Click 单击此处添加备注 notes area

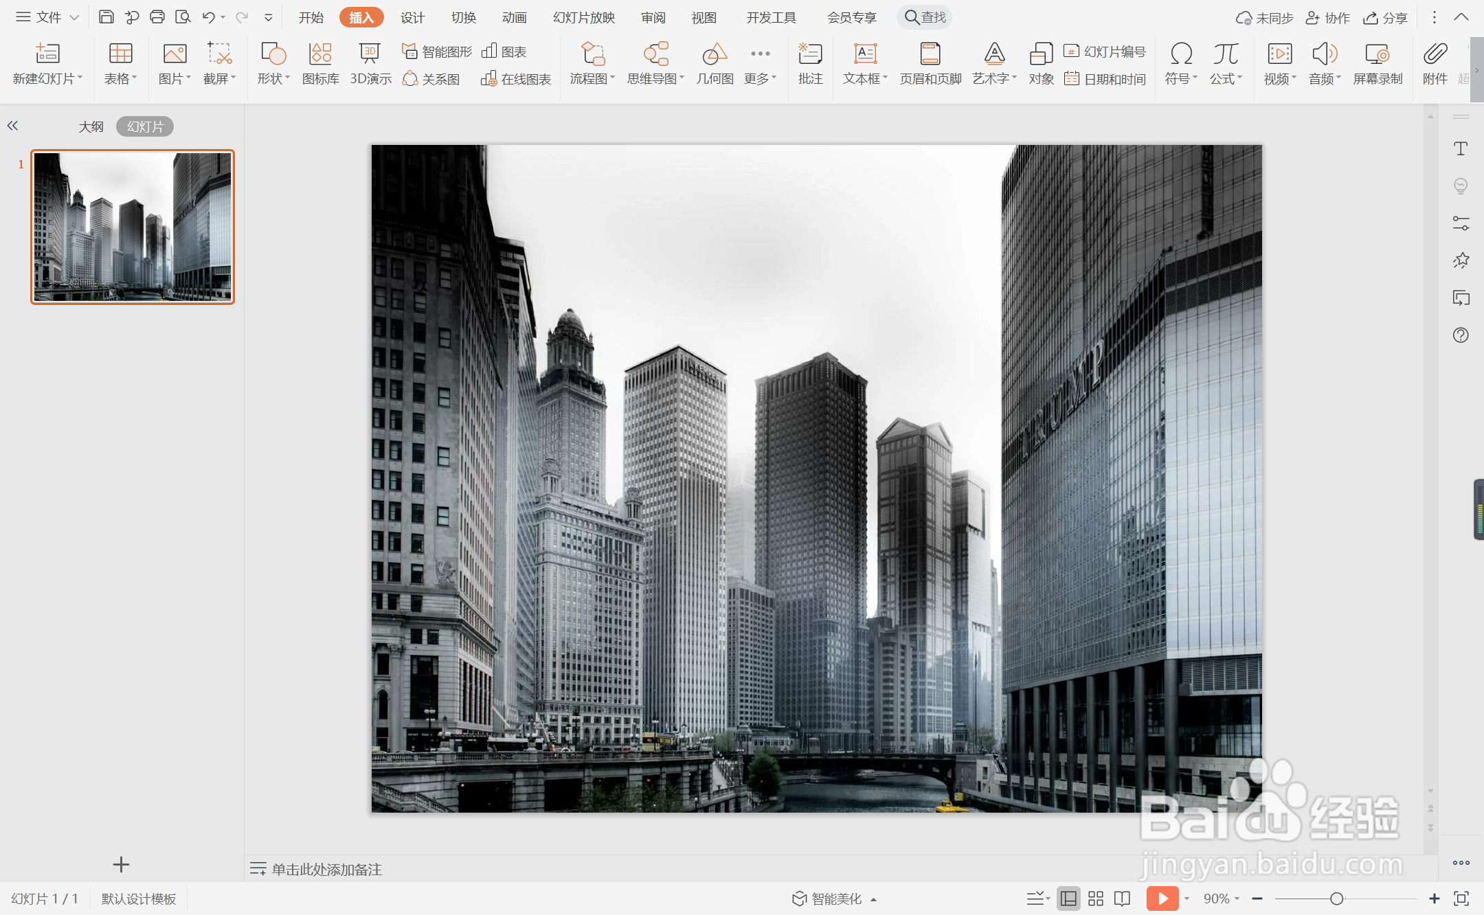pos(326,869)
